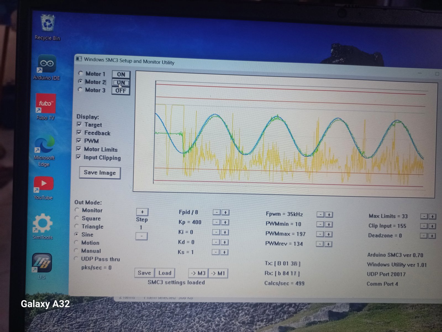Select Sine out mode
Screen dimensions: 442x332
77,234
